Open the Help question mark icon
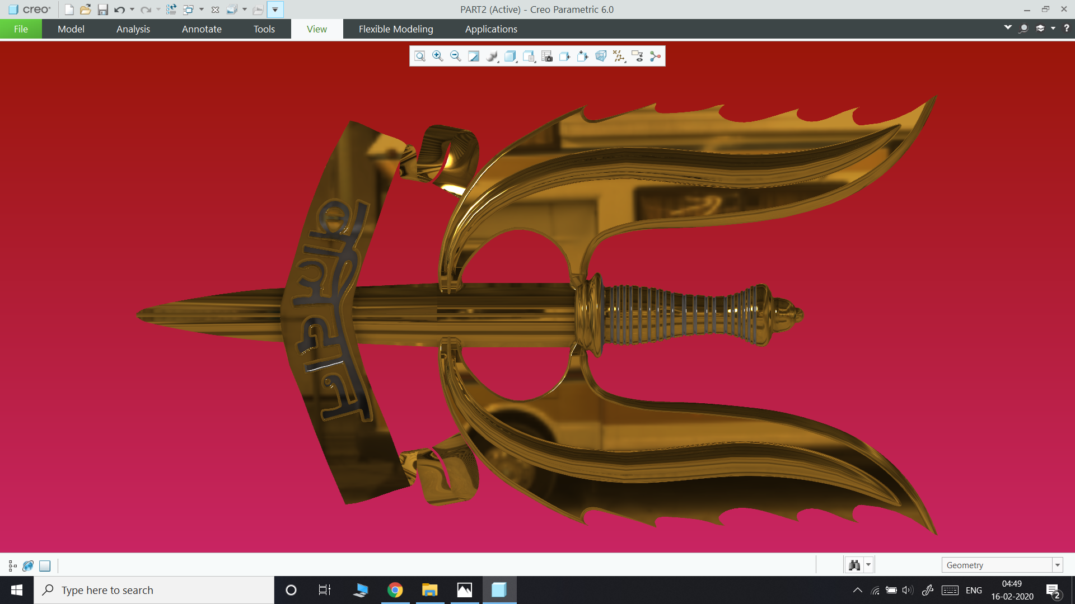The width and height of the screenshot is (1075, 604). click(1067, 28)
